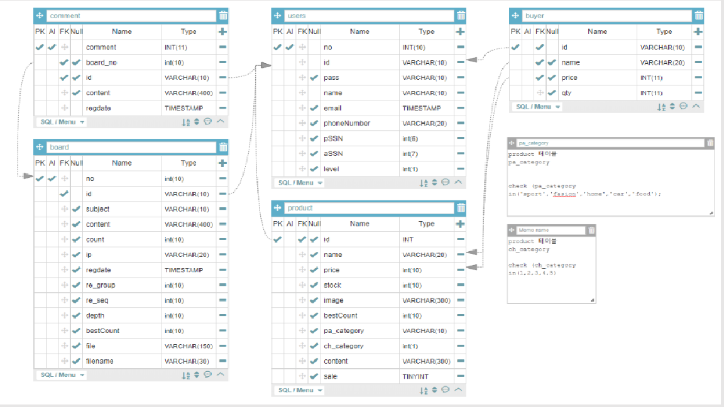The image size is (724, 407).
Task: Grab the move handle of product table
Action: 278,208
